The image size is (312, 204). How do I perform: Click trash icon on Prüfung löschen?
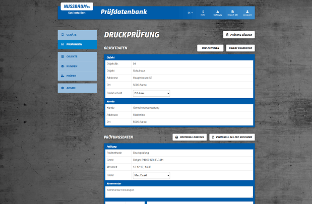coord(227,35)
